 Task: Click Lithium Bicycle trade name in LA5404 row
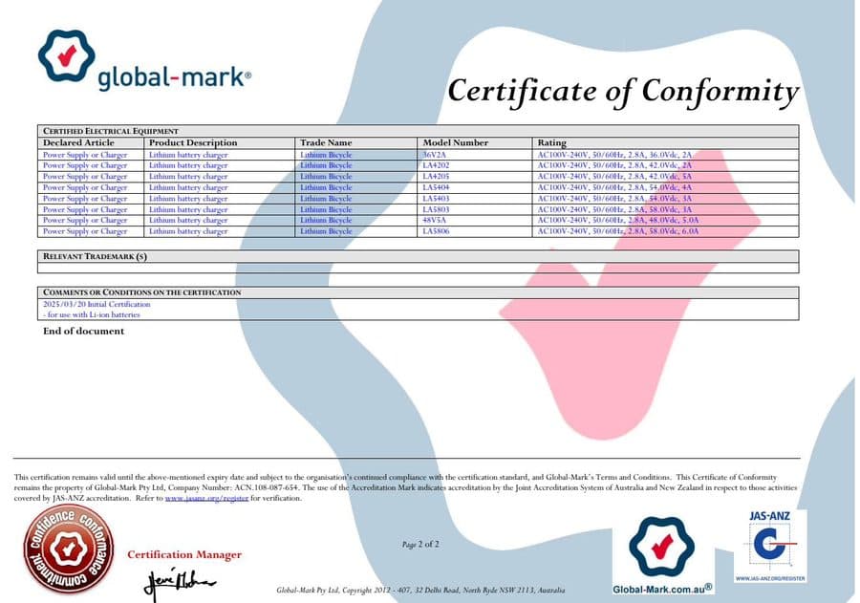click(x=326, y=187)
